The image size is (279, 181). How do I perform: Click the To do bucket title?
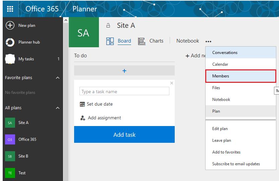pyautogui.click(x=80, y=56)
